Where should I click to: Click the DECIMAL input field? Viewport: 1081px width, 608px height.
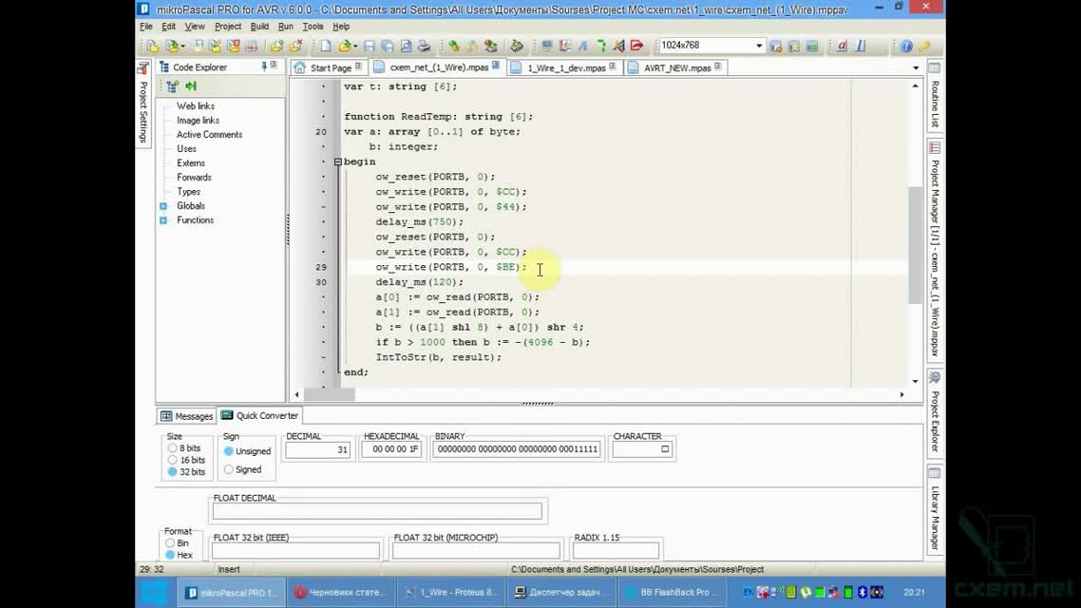[318, 449]
